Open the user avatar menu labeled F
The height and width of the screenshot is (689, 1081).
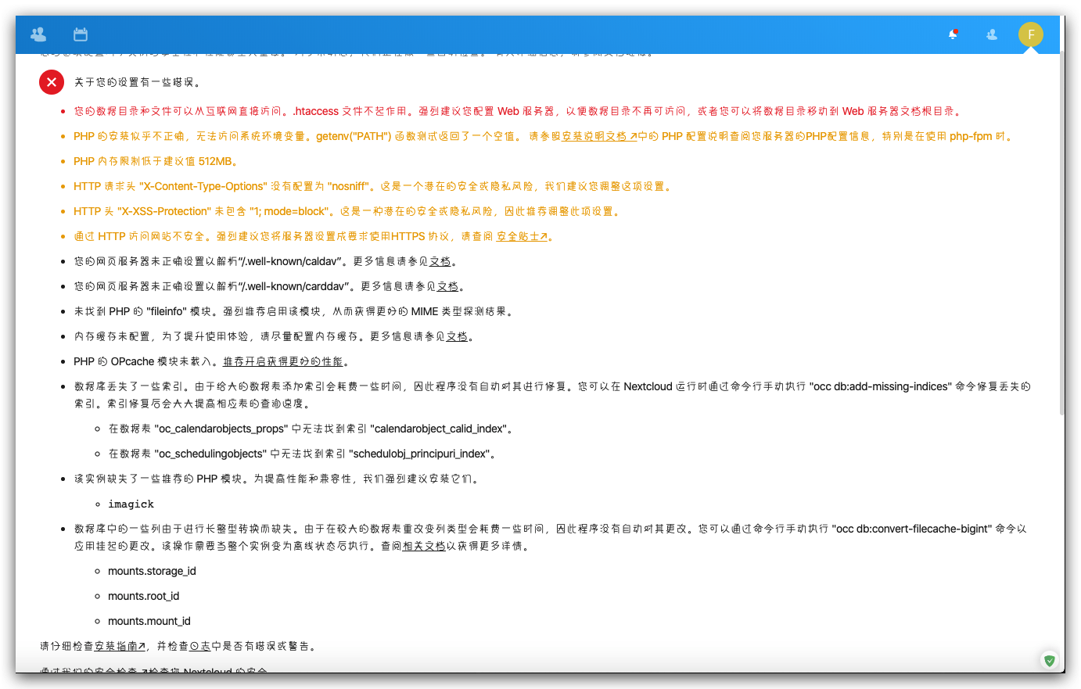1031,34
